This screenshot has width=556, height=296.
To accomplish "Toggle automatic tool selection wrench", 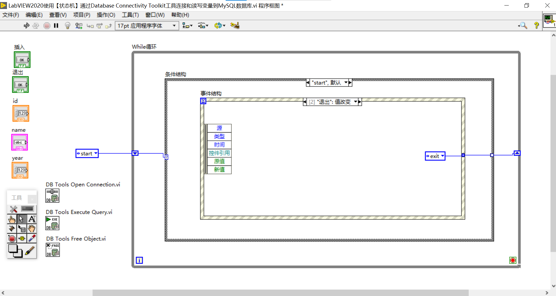I will point(13,209).
